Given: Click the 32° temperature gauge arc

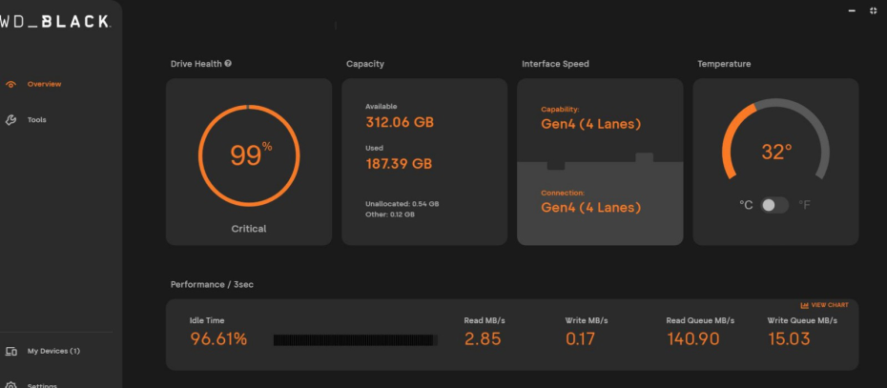Looking at the screenshot, I should [x=775, y=138].
